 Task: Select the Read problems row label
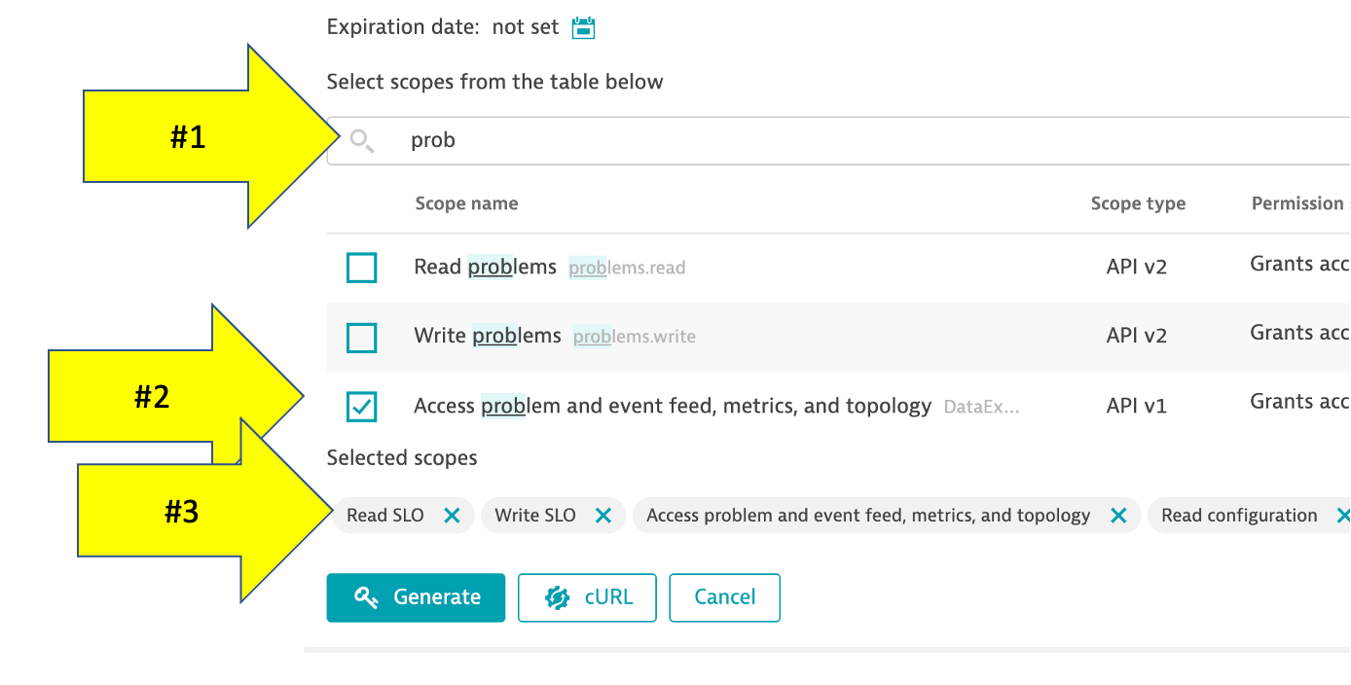[x=485, y=267]
